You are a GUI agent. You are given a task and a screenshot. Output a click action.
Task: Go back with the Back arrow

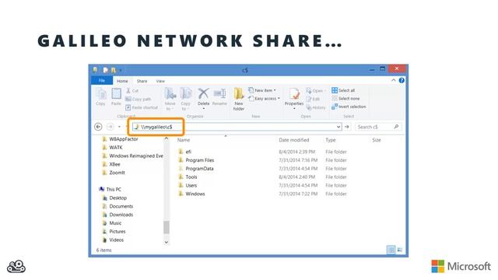98,127
